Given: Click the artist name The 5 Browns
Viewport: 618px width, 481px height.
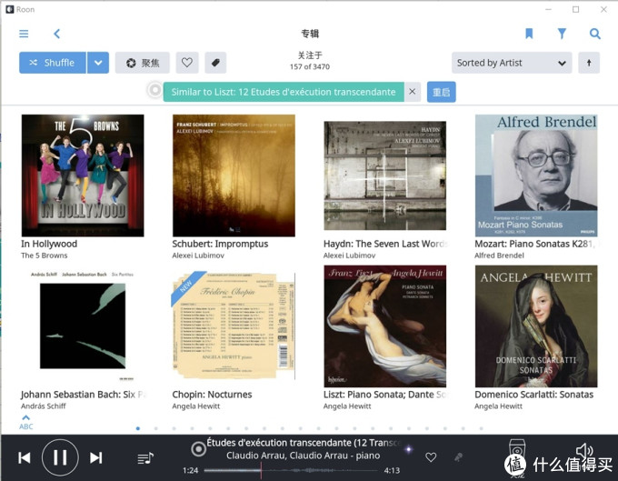Looking at the screenshot, I should point(45,256).
